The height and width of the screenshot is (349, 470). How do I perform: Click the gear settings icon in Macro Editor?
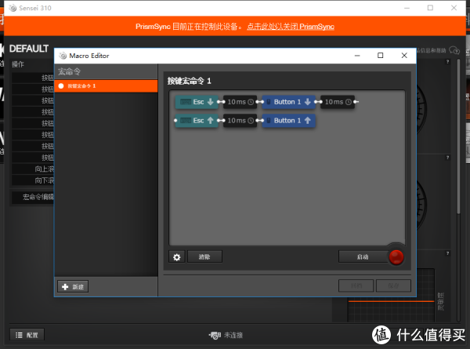177,257
